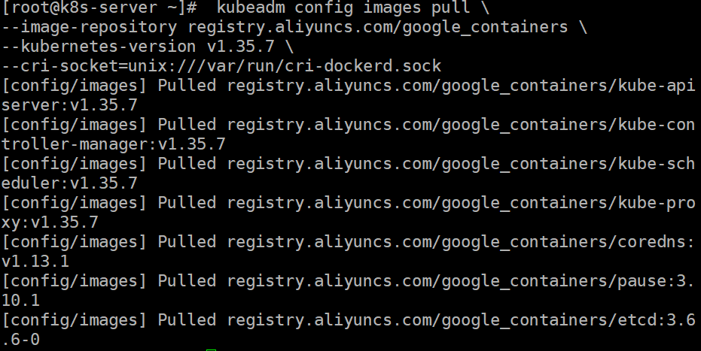The height and width of the screenshot is (351, 701).
Task: Click etcd:3.6 at the line end
Action: tap(657, 320)
